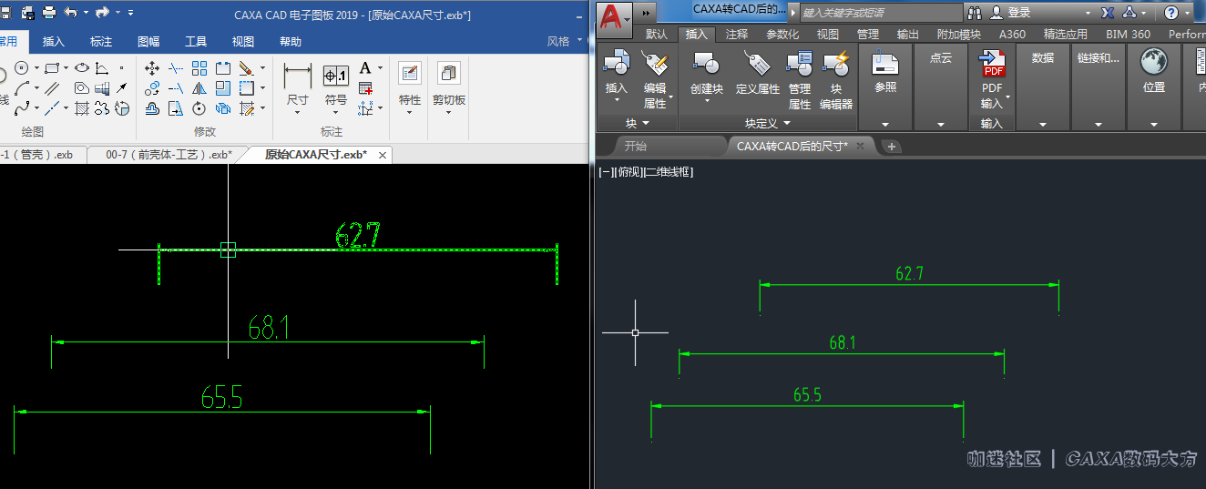Screen dimensions: 1206x489
Task: Click the CAXA parallel lines tool
Action: tap(53, 88)
